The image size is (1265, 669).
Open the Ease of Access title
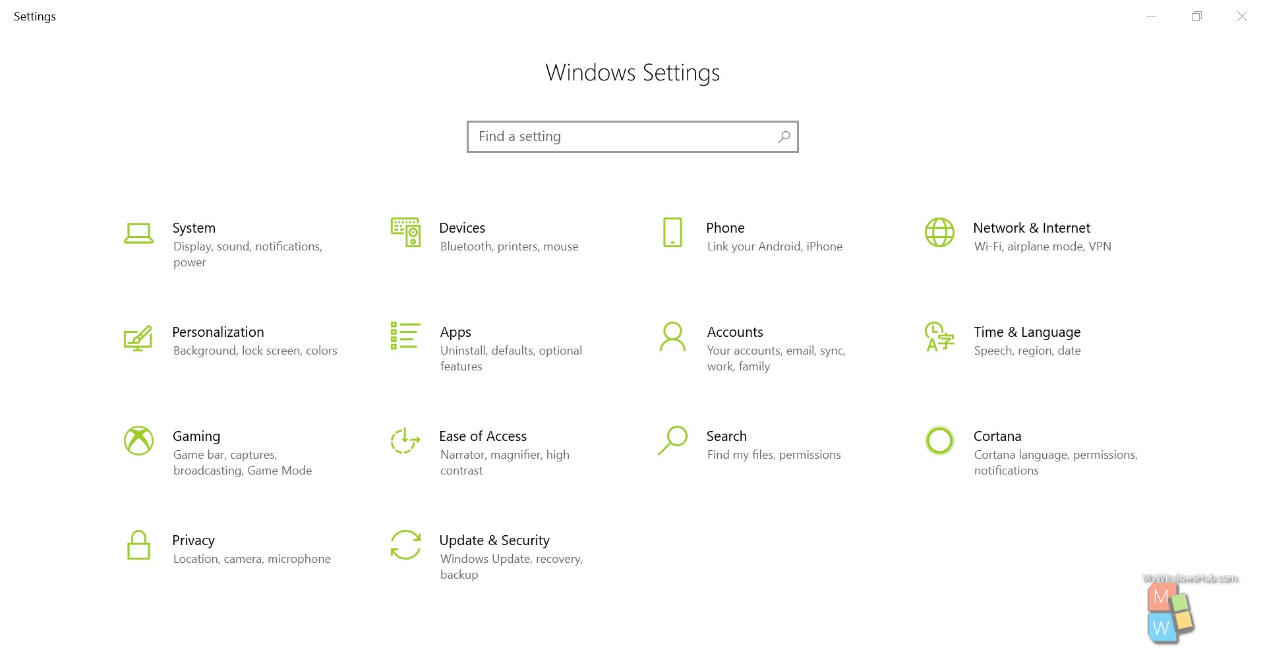[483, 436]
